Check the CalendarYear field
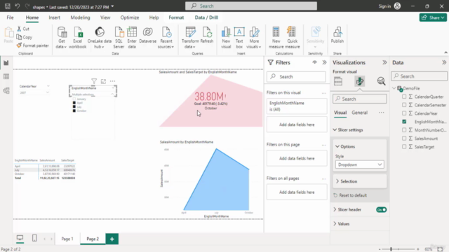The width and height of the screenshot is (449, 252). tap(404, 113)
